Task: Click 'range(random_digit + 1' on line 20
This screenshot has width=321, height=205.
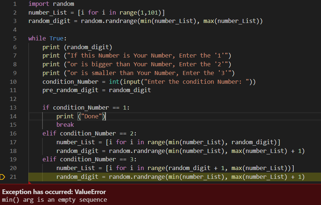Action: pos(186,168)
